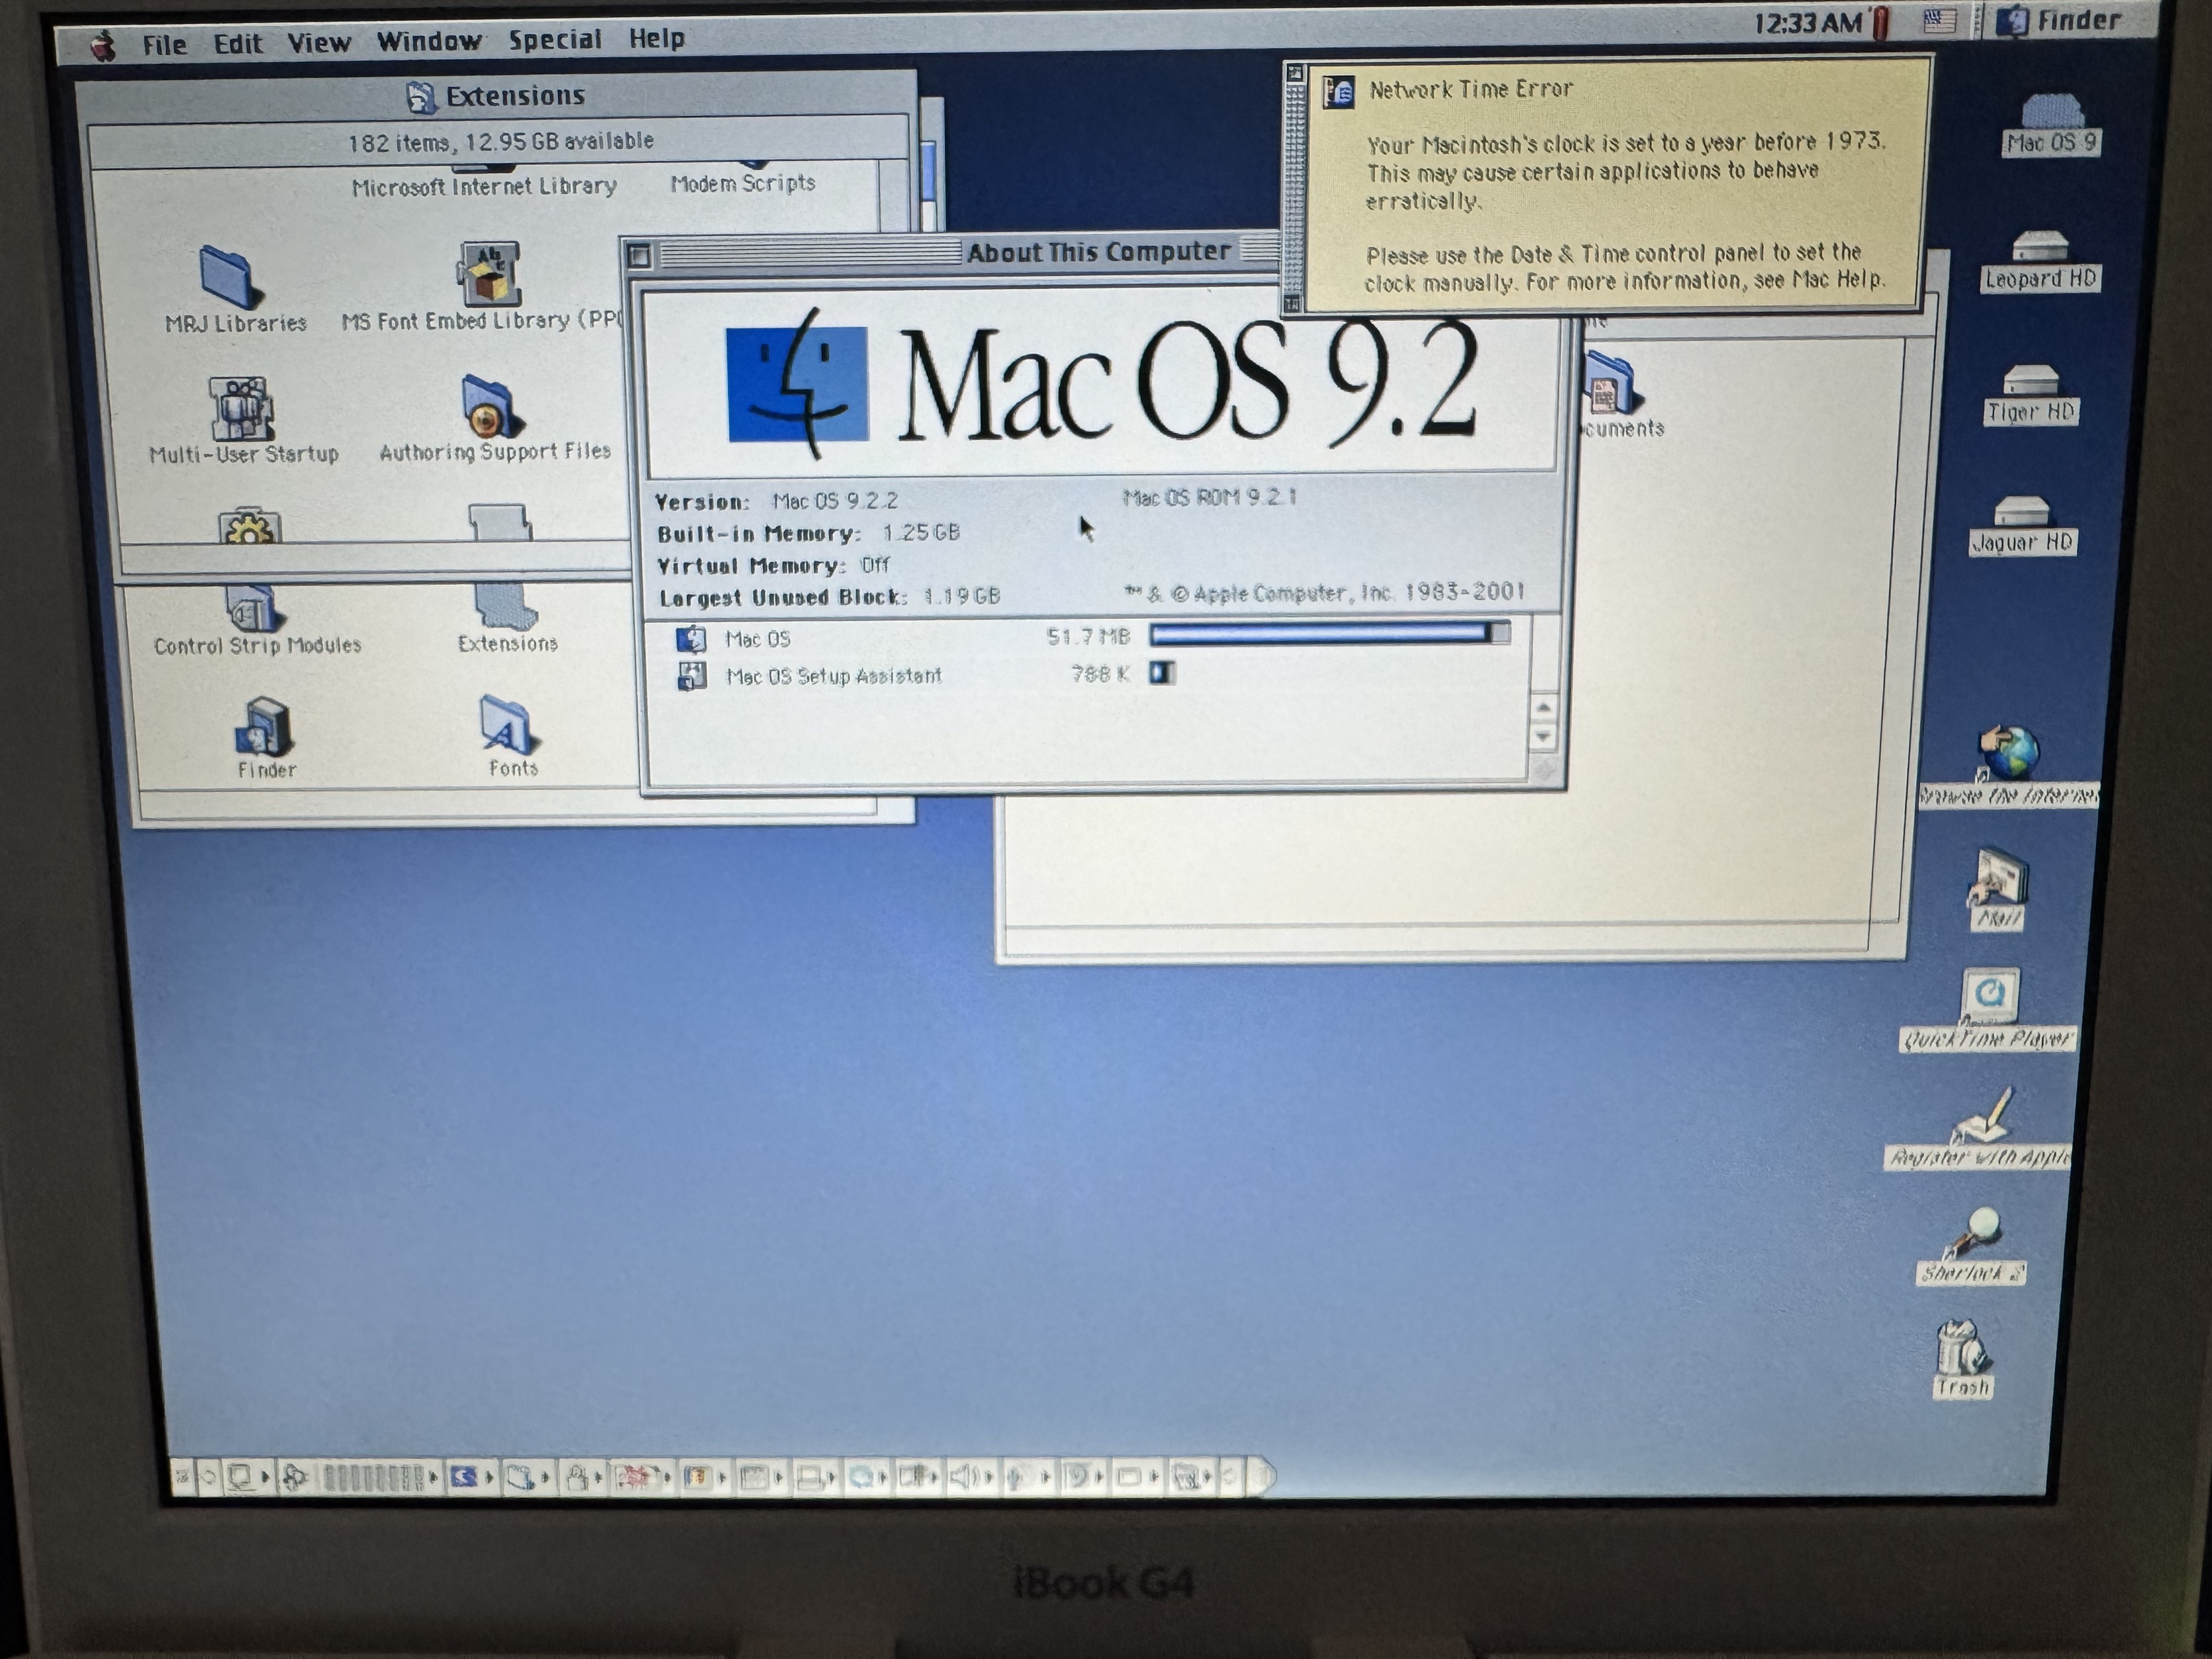
Task: Open the Edit menu
Action: pyautogui.click(x=238, y=43)
